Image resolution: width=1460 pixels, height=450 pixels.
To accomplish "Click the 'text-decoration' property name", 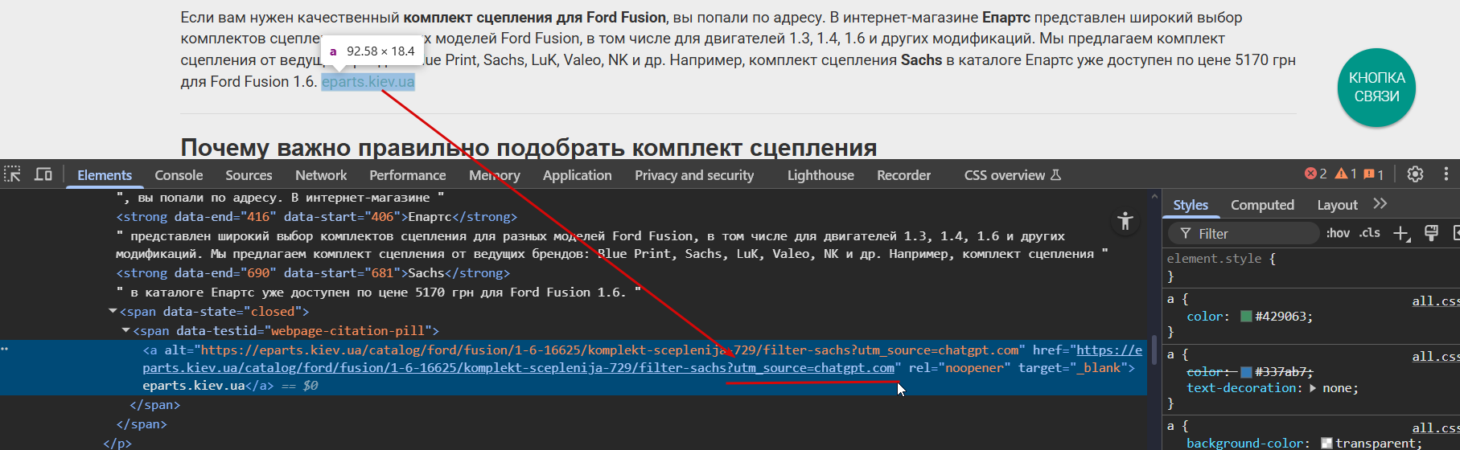I will coord(1241,388).
